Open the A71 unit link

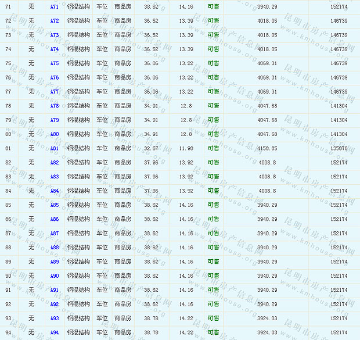coord(54,7)
